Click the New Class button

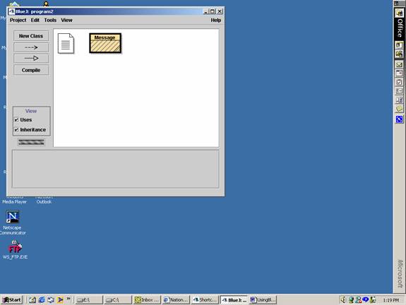(31, 36)
